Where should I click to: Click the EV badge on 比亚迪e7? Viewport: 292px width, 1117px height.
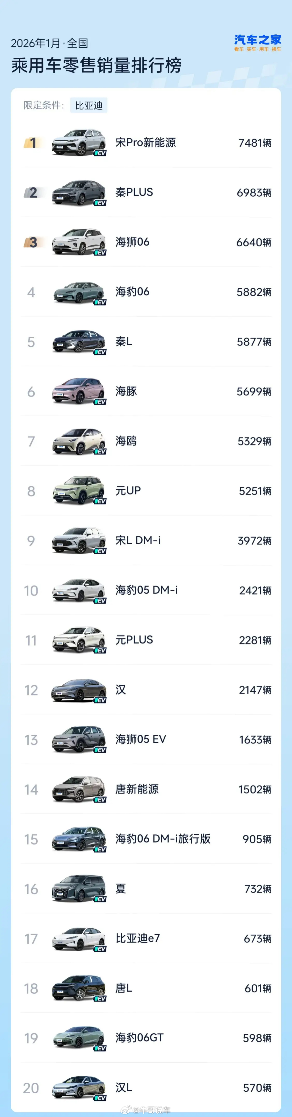100,949
